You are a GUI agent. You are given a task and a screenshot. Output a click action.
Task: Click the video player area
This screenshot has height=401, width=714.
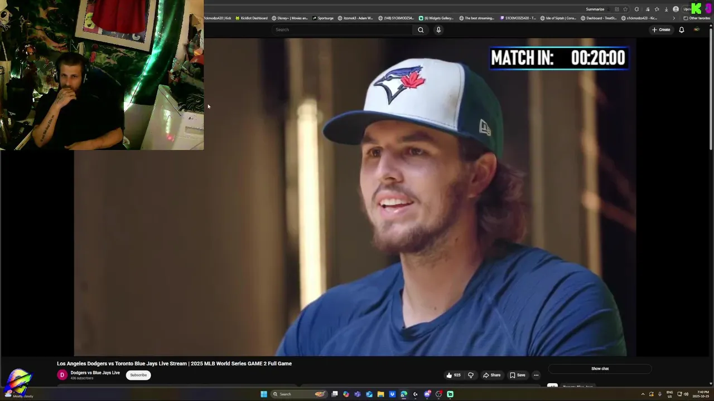355,197
